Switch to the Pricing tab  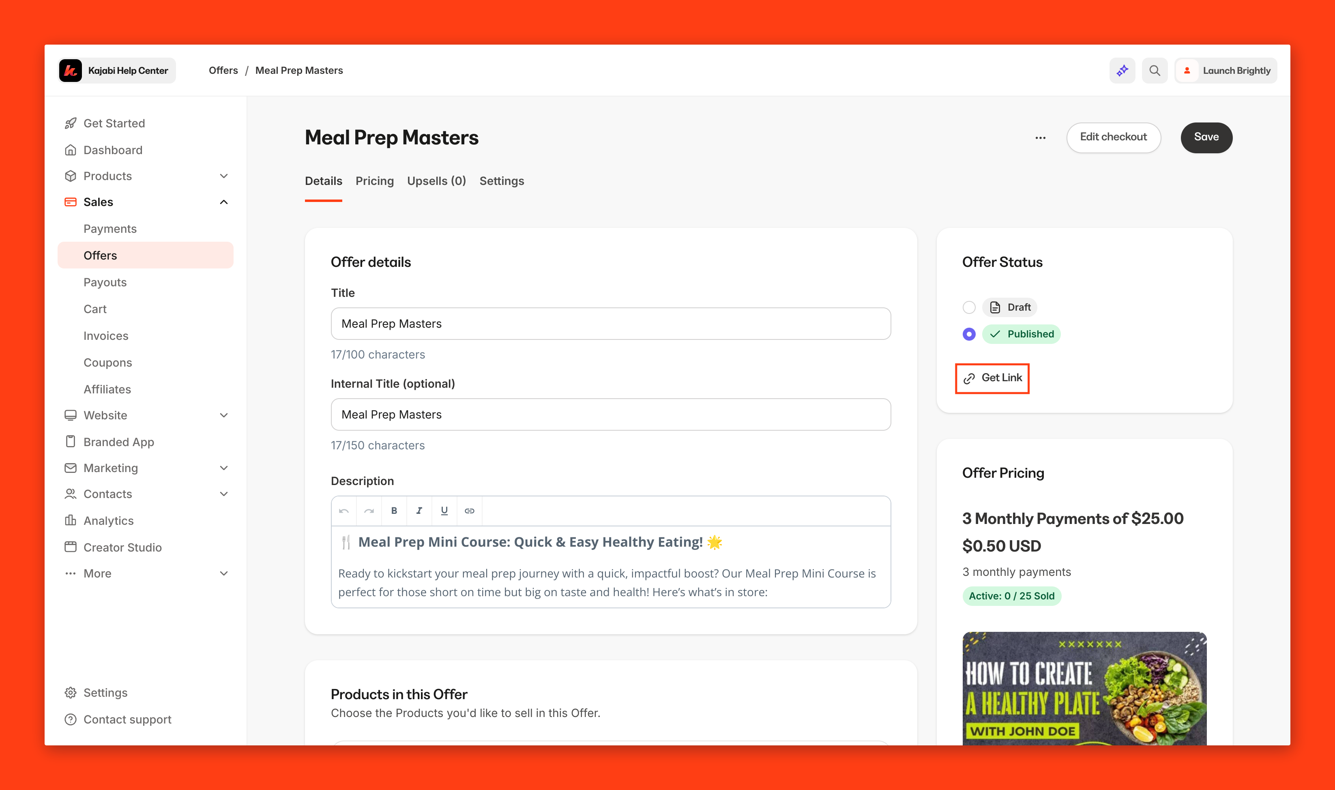(x=374, y=181)
